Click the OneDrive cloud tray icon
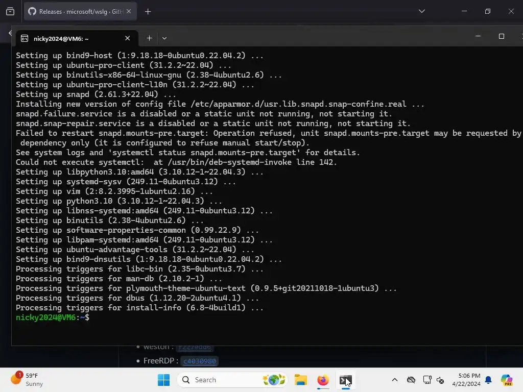Image resolution: width=523 pixels, height=392 pixels. [411, 380]
